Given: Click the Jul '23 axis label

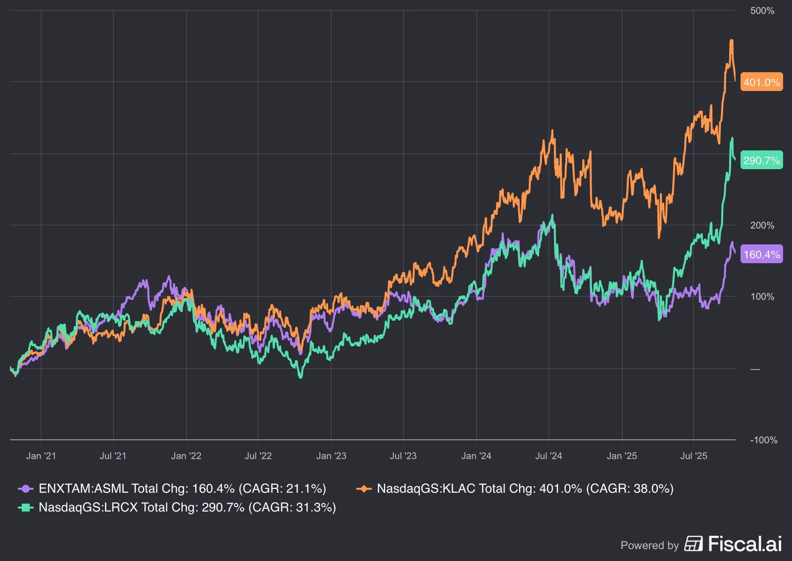Looking at the screenshot, I should point(403,456).
